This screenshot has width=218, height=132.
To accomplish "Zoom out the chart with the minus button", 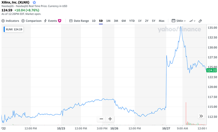I will (x=102, y=119).
